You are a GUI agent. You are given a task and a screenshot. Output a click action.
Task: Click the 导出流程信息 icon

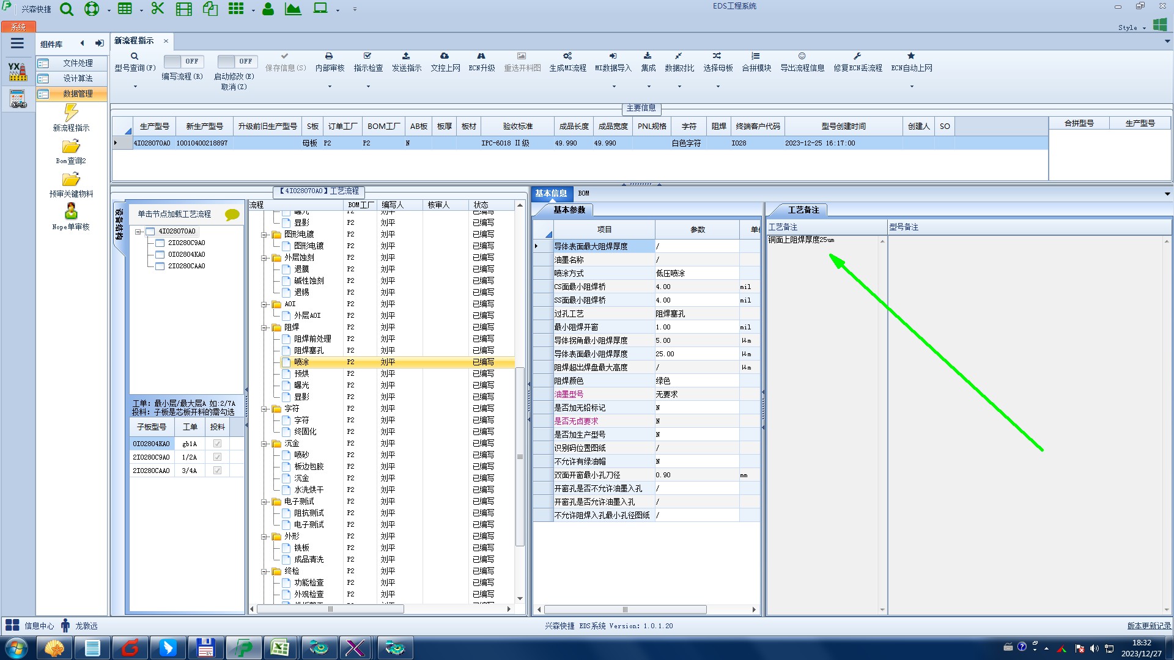(802, 56)
